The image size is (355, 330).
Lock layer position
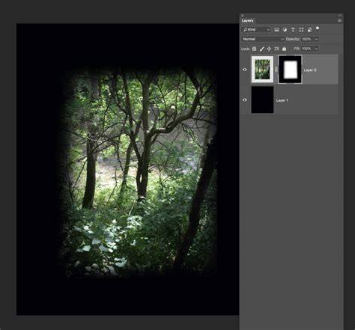click(x=269, y=49)
